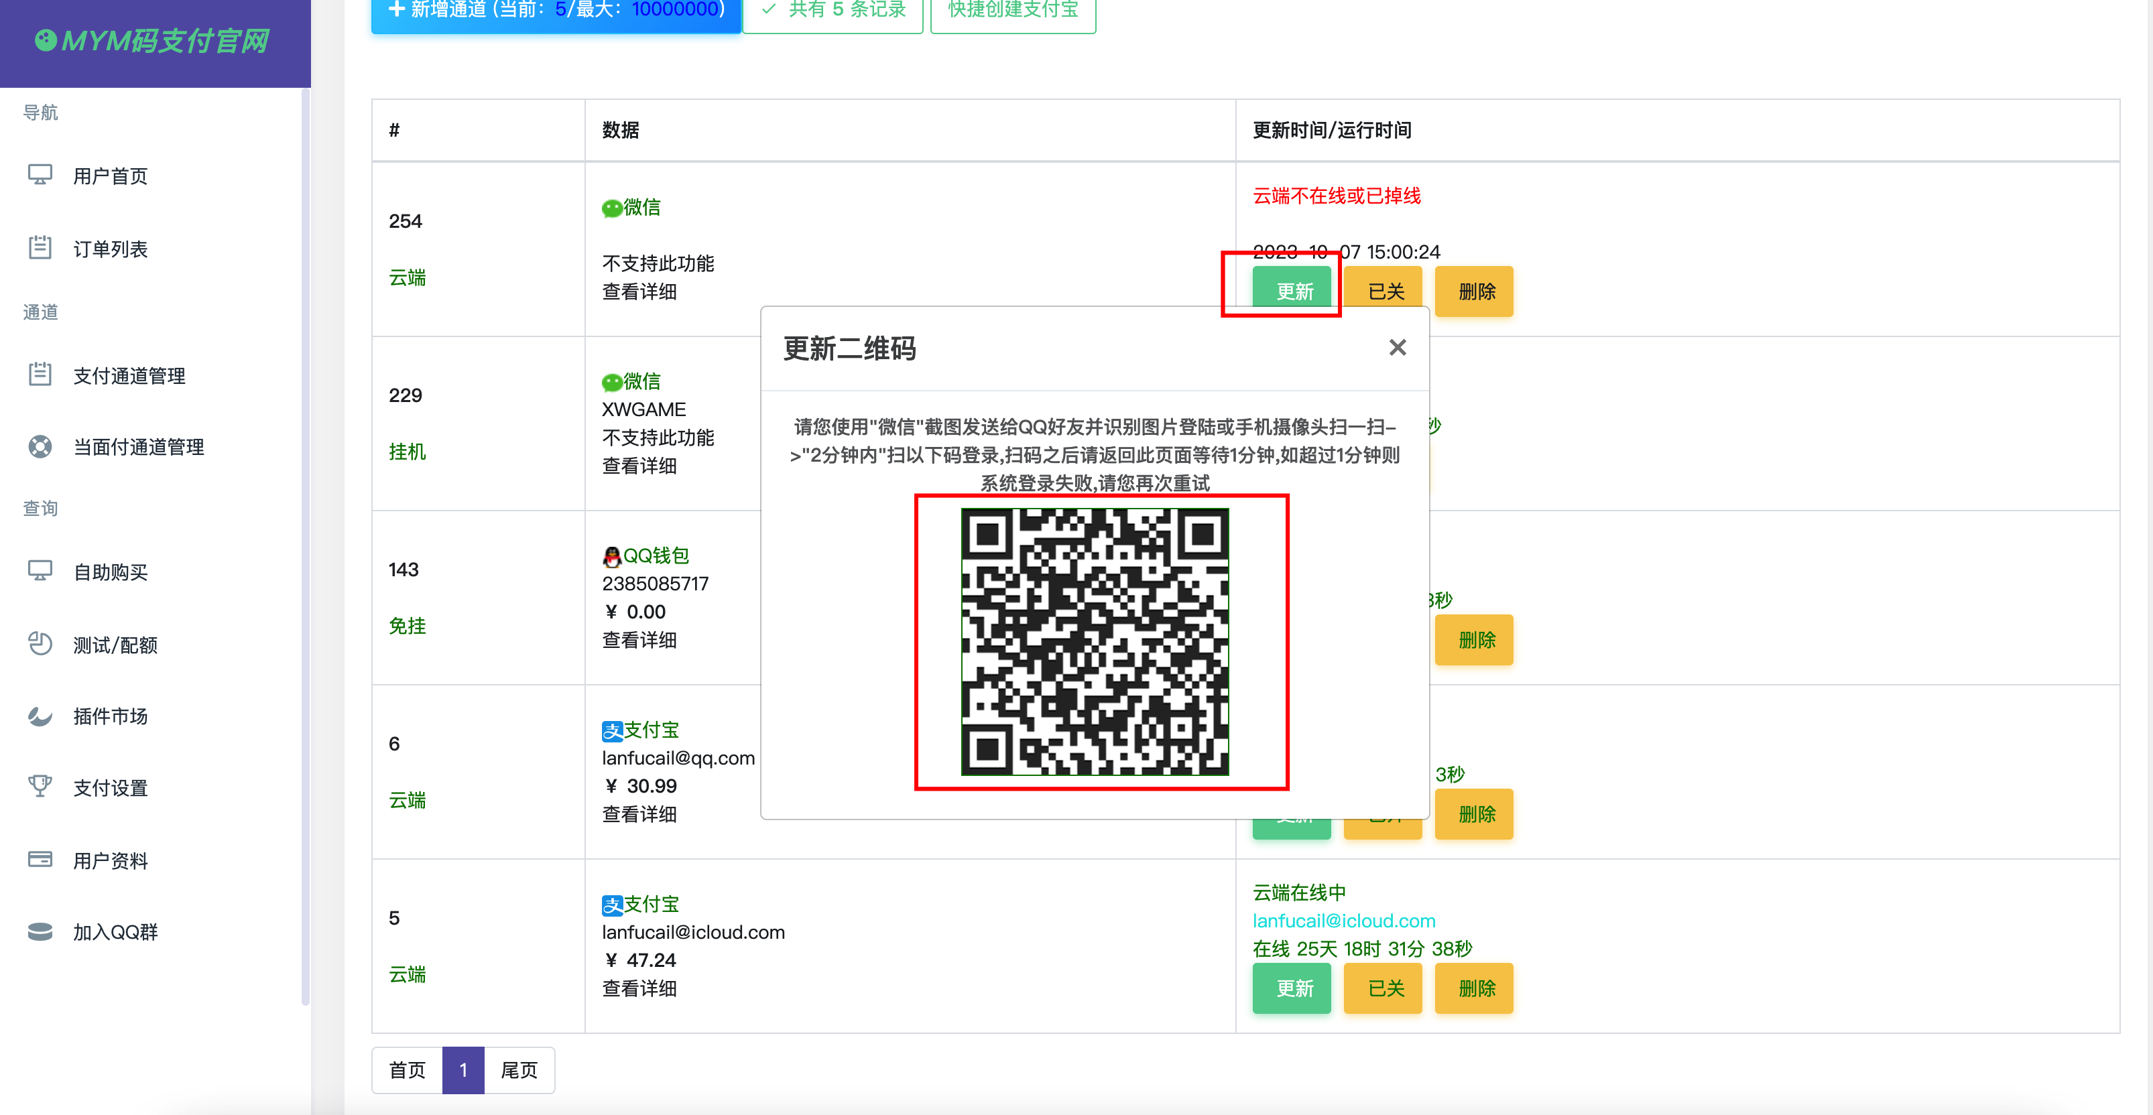This screenshot has height=1115, width=2153.
Task: View 查看详细 for lanfucail@qq.com row
Action: point(639,813)
